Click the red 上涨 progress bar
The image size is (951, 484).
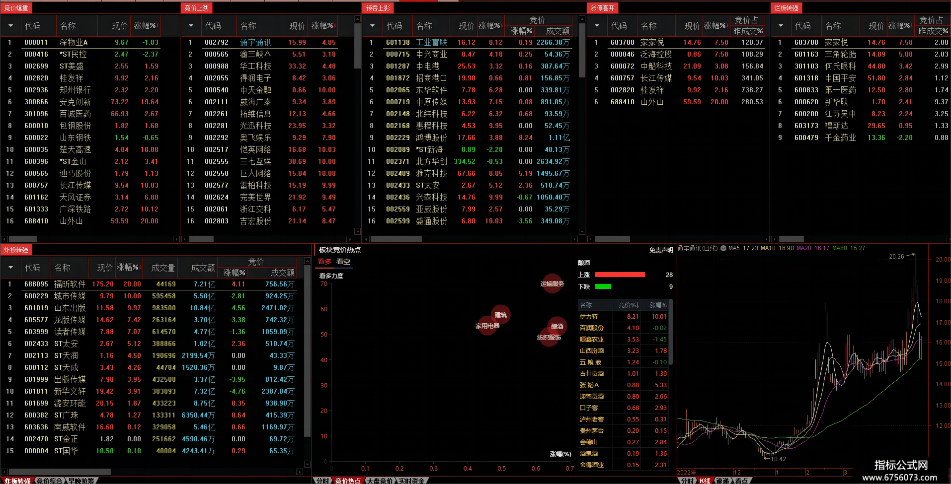pos(620,275)
